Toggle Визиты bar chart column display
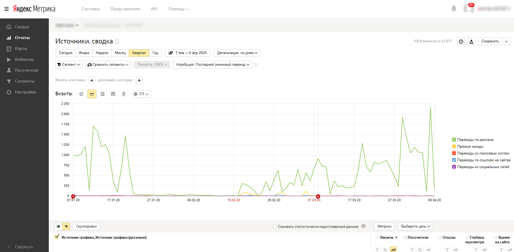Image resolution: width=514 pixels, height=252 pixels. click(x=393, y=250)
